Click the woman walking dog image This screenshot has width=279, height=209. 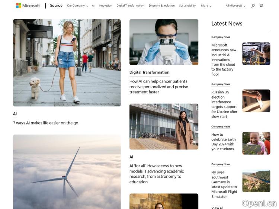pos(67,63)
